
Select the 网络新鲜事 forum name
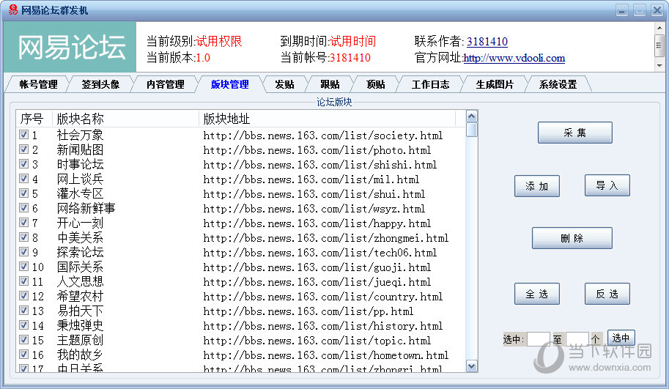pos(86,208)
